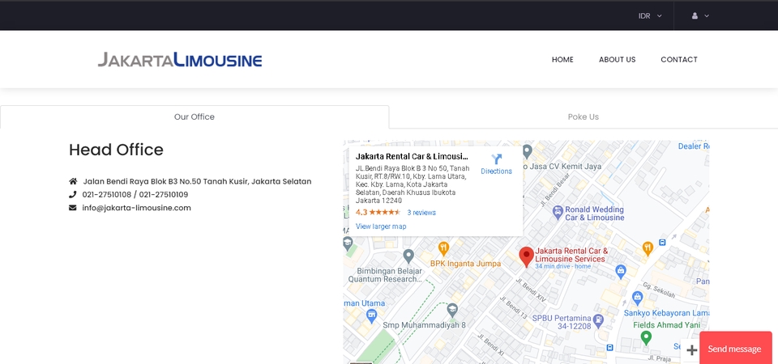Click the Jakarta Limousine logo
This screenshot has width=778, height=364.
pyautogui.click(x=180, y=59)
